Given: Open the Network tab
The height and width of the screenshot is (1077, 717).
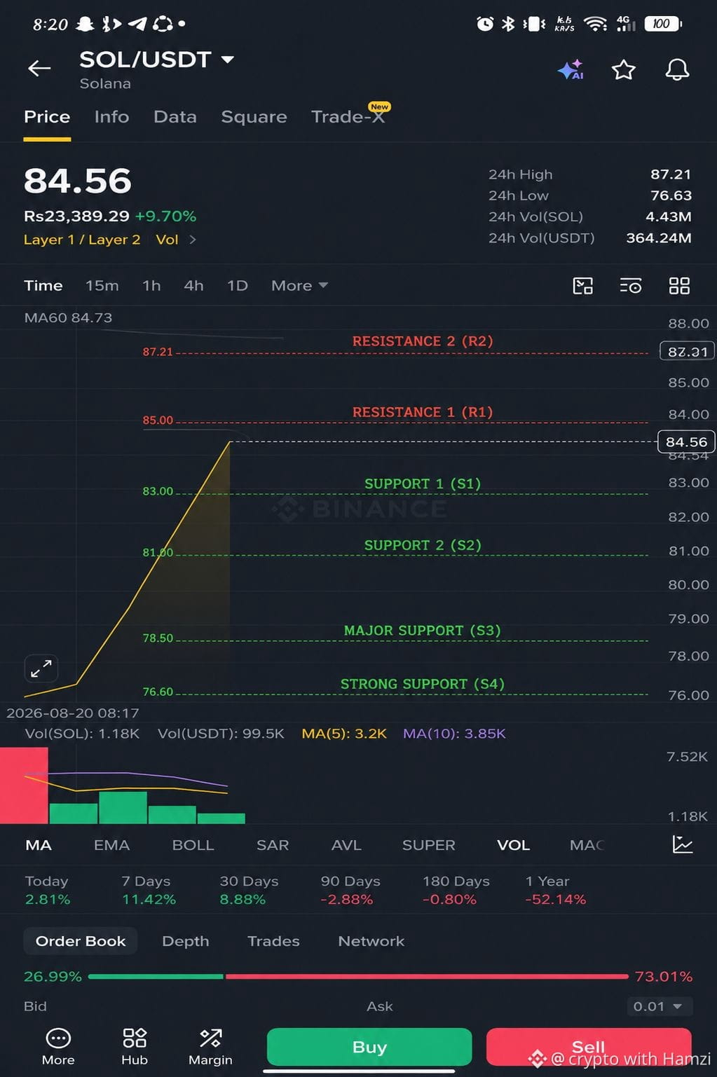Looking at the screenshot, I should tap(371, 941).
